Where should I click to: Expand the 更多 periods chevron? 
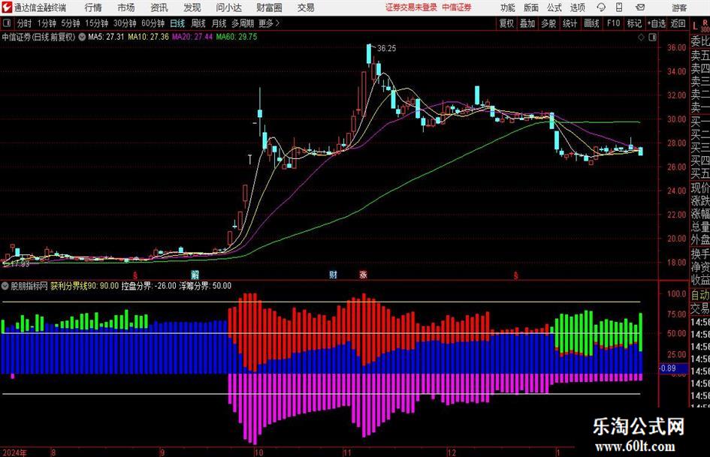click(x=277, y=23)
